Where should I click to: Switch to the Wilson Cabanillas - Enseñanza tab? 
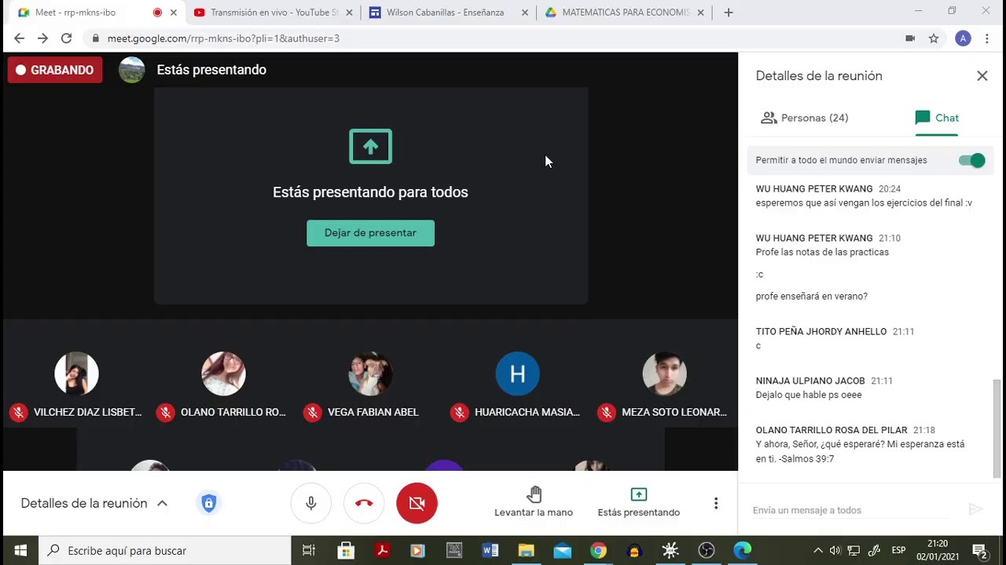[447, 13]
